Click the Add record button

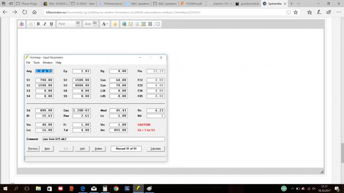[82, 149]
